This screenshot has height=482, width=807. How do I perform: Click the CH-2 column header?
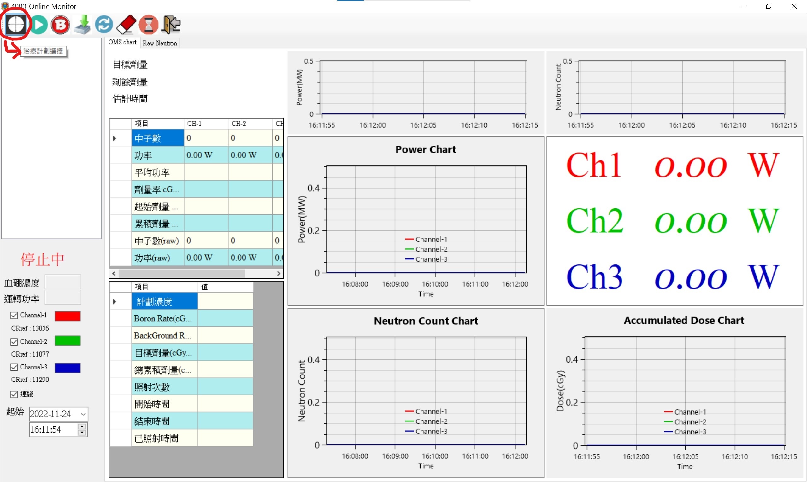(x=250, y=124)
